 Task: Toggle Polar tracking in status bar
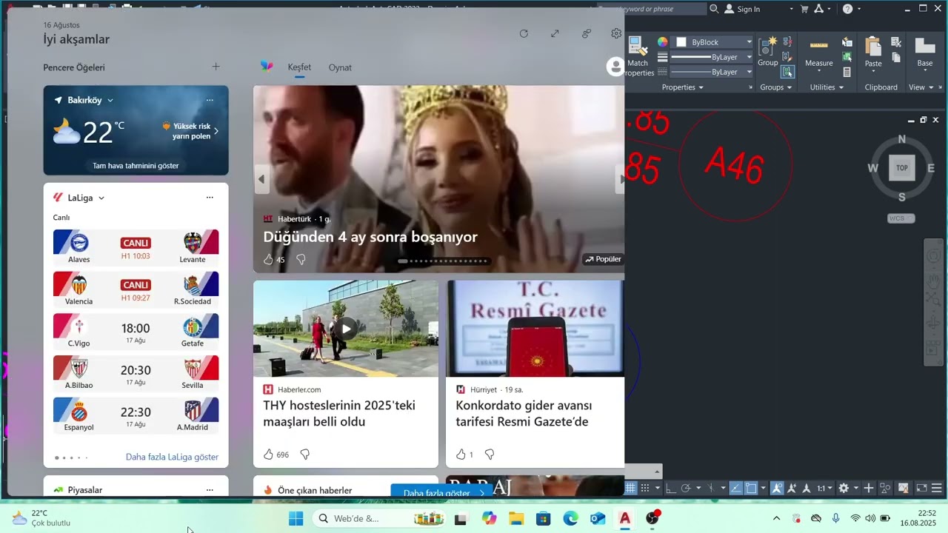click(686, 489)
